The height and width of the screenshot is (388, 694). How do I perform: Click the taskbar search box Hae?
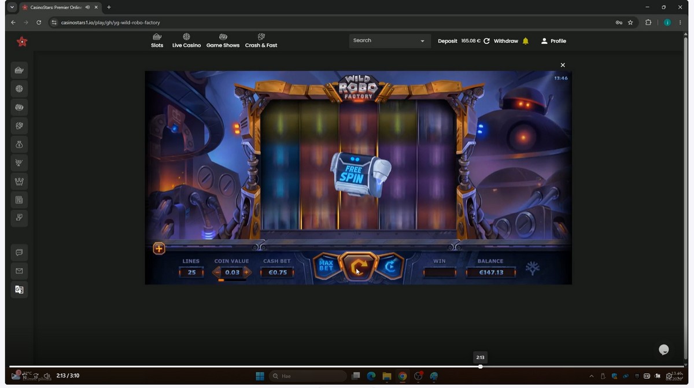[x=307, y=376]
